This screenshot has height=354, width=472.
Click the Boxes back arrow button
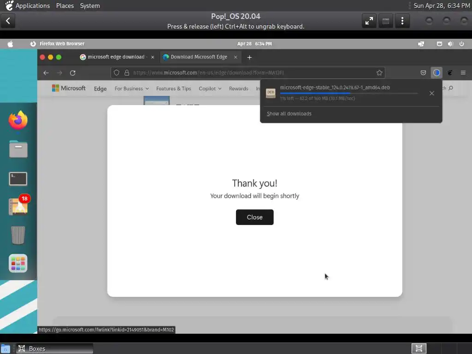[x=8, y=21]
